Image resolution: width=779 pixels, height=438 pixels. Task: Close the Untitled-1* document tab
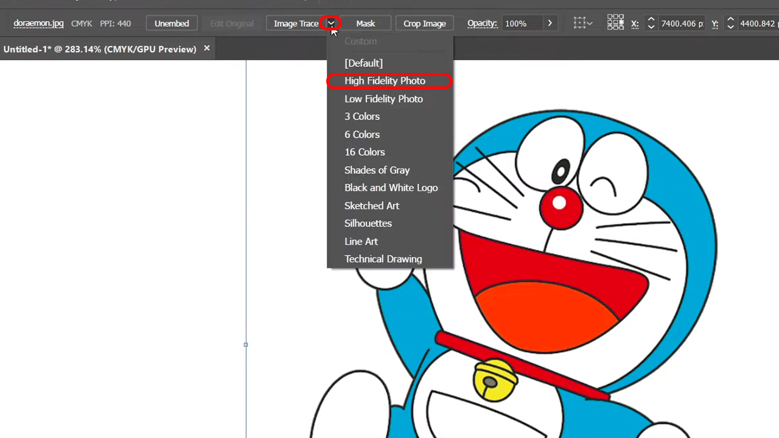207,48
